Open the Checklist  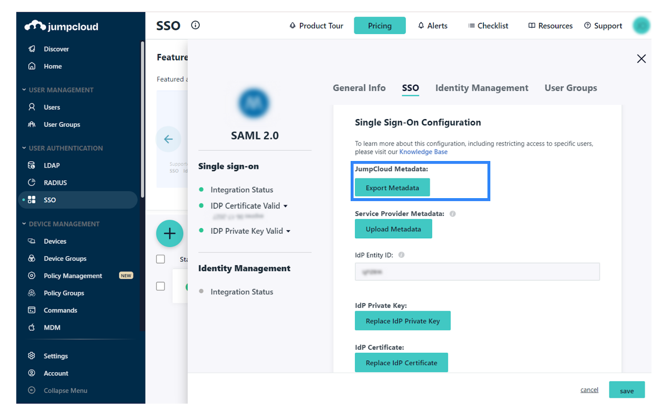(488, 25)
